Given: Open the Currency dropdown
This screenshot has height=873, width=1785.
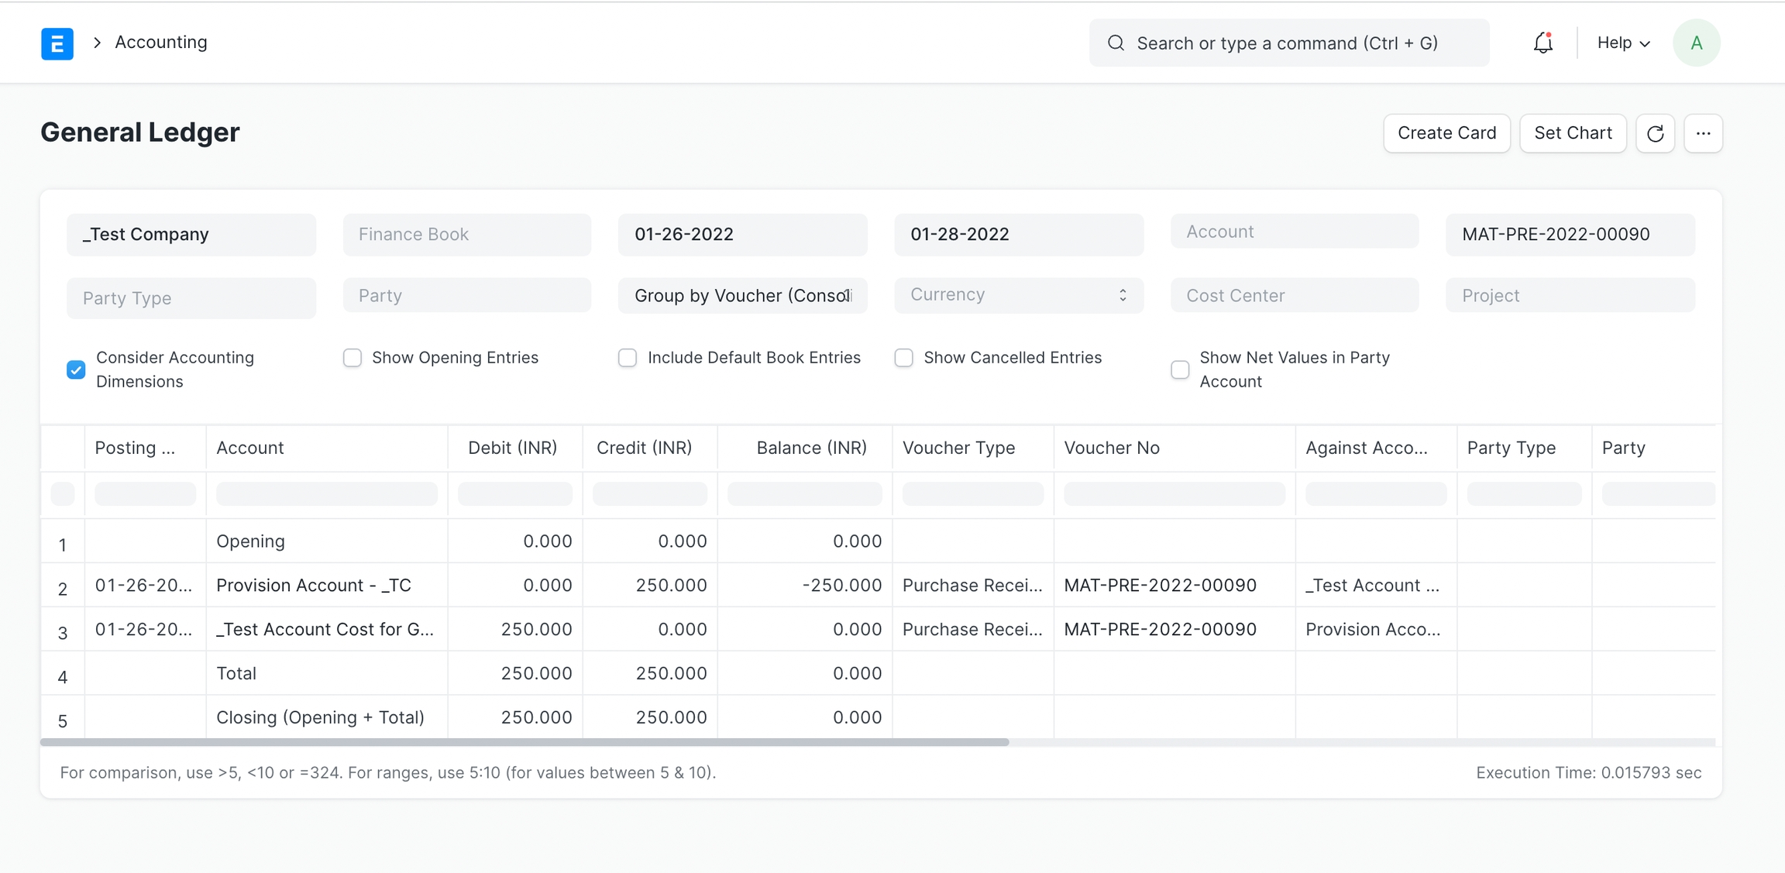Looking at the screenshot, I should 1018,295.
